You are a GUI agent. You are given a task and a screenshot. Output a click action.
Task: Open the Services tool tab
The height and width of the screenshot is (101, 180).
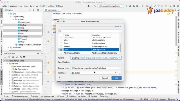pos(104,96)
